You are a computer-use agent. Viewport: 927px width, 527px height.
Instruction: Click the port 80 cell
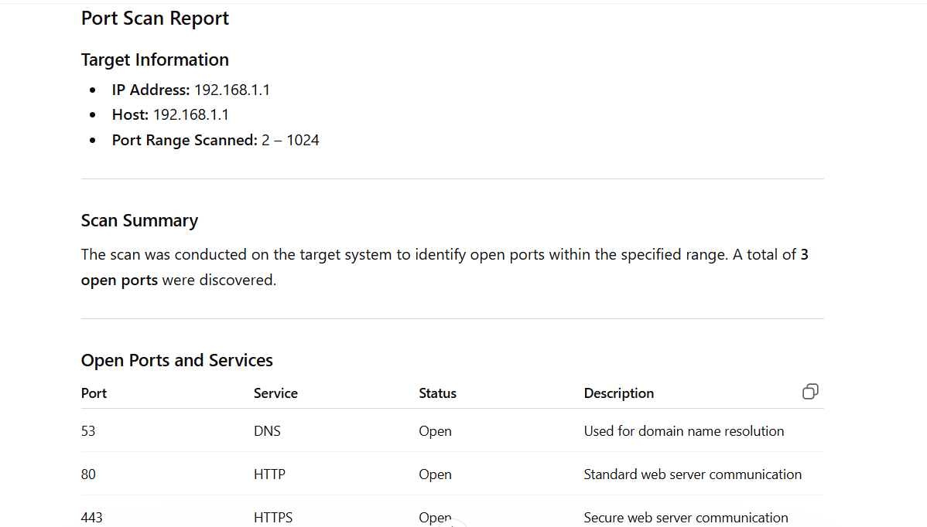[x=88, y=474]
